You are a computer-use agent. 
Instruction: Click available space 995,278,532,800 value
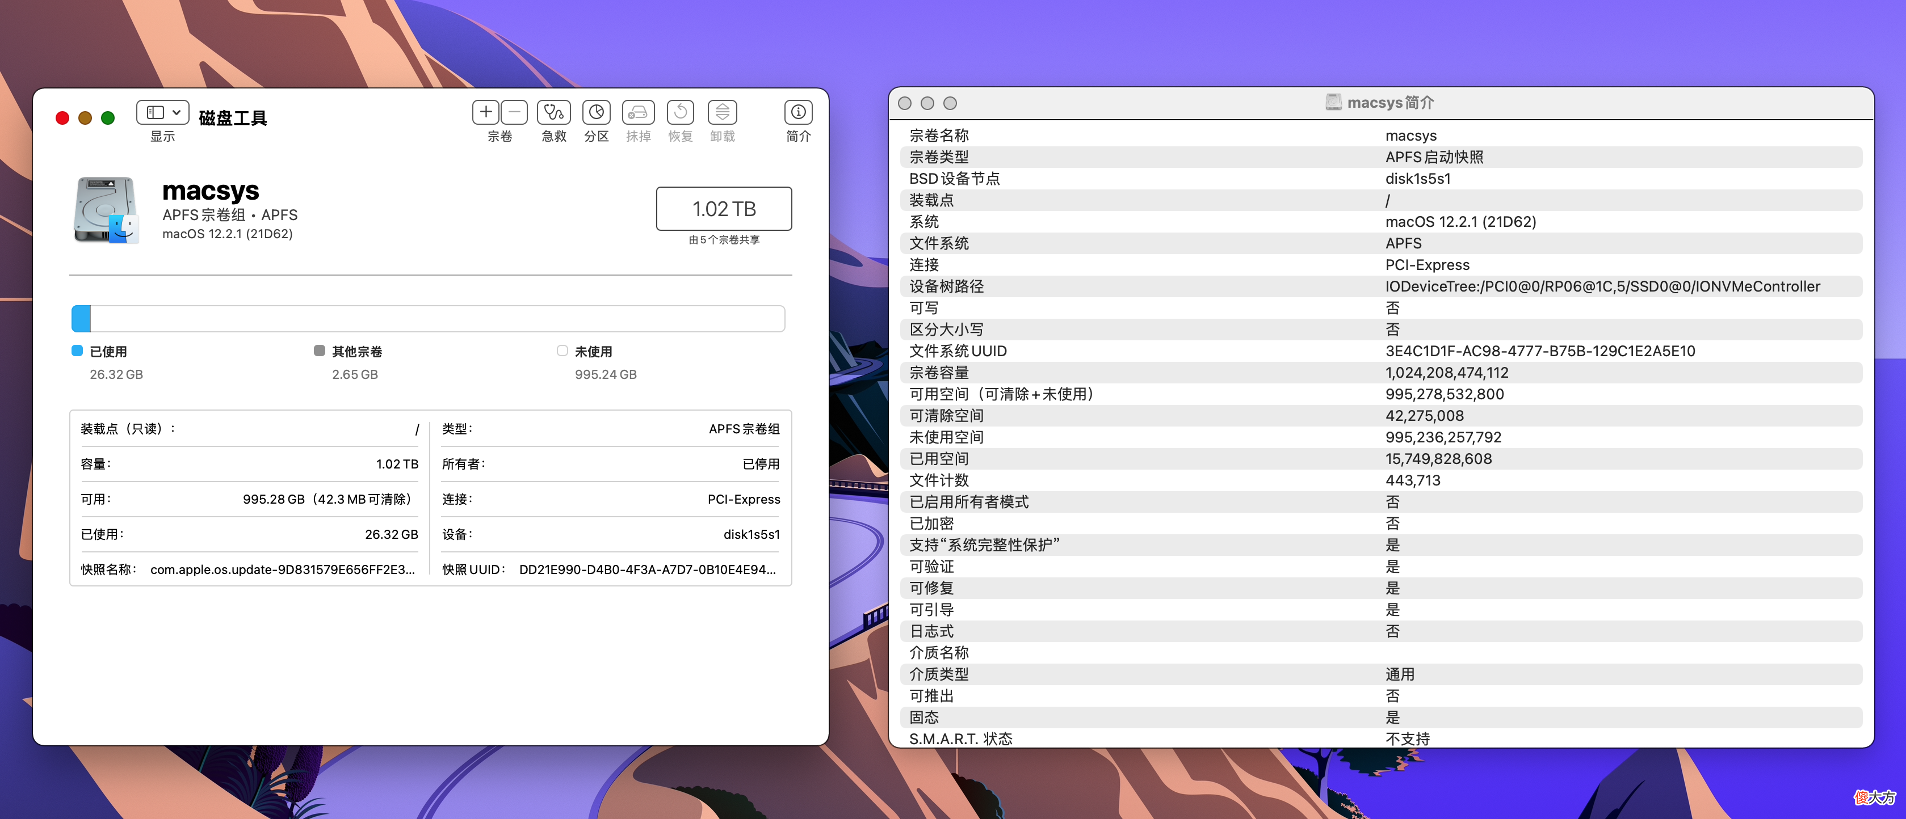point(1445,395)
